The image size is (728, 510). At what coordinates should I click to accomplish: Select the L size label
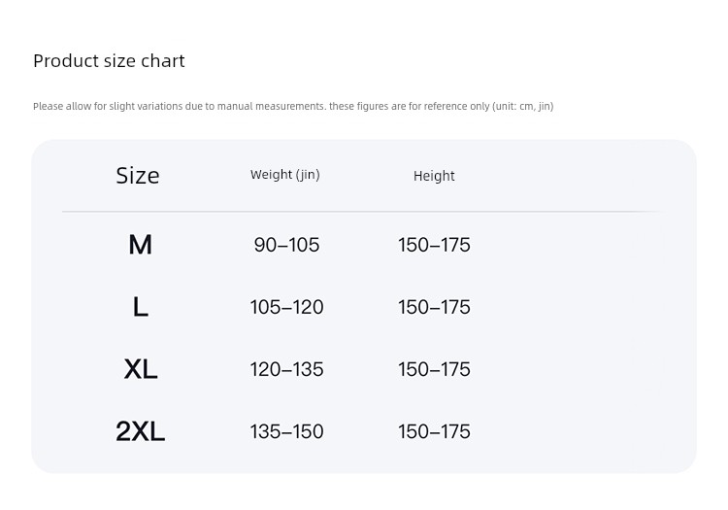[141, 307]
